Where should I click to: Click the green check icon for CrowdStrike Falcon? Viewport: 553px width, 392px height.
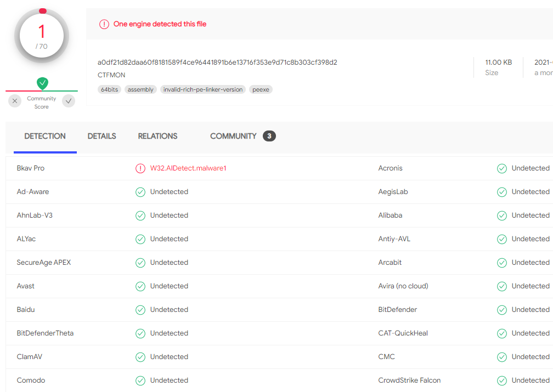(x=502, y=380)
